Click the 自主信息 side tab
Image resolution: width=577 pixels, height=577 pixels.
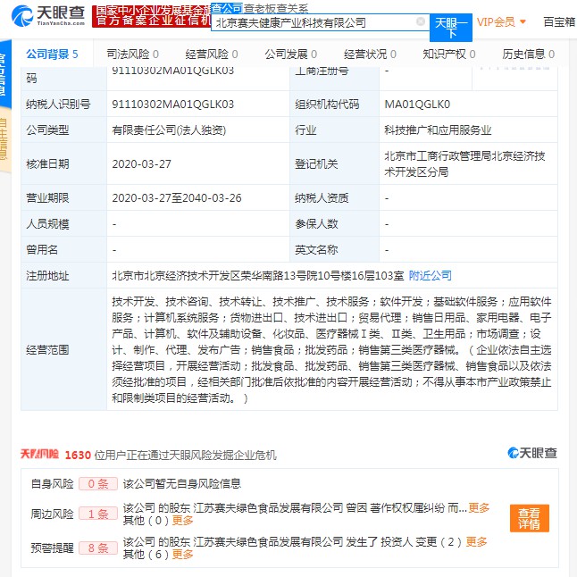coord(4,140)
